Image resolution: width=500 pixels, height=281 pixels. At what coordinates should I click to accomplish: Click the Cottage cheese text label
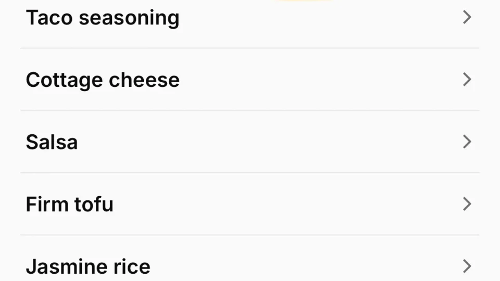click(x=103, y=80)
